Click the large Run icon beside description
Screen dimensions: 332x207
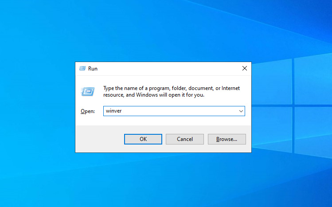(88, 92)
